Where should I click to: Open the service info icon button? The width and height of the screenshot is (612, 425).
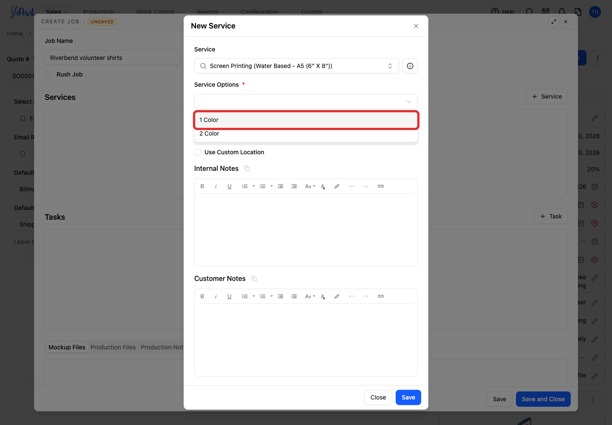[x=410, y=66]
